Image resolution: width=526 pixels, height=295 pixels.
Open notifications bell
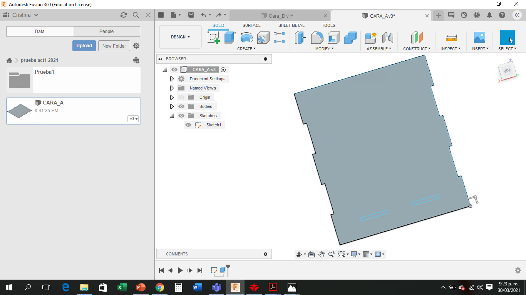click(489, 15)
